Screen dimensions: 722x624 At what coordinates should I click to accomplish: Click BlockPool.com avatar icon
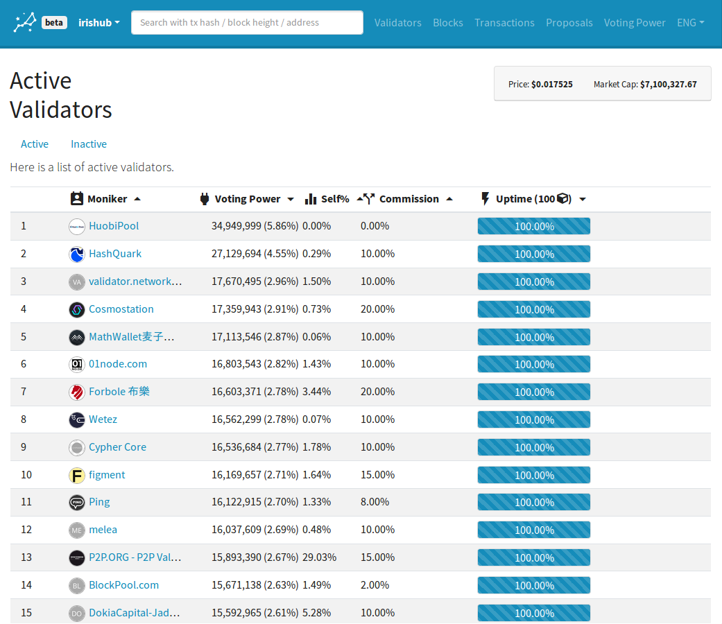click(x=77, y=585)
